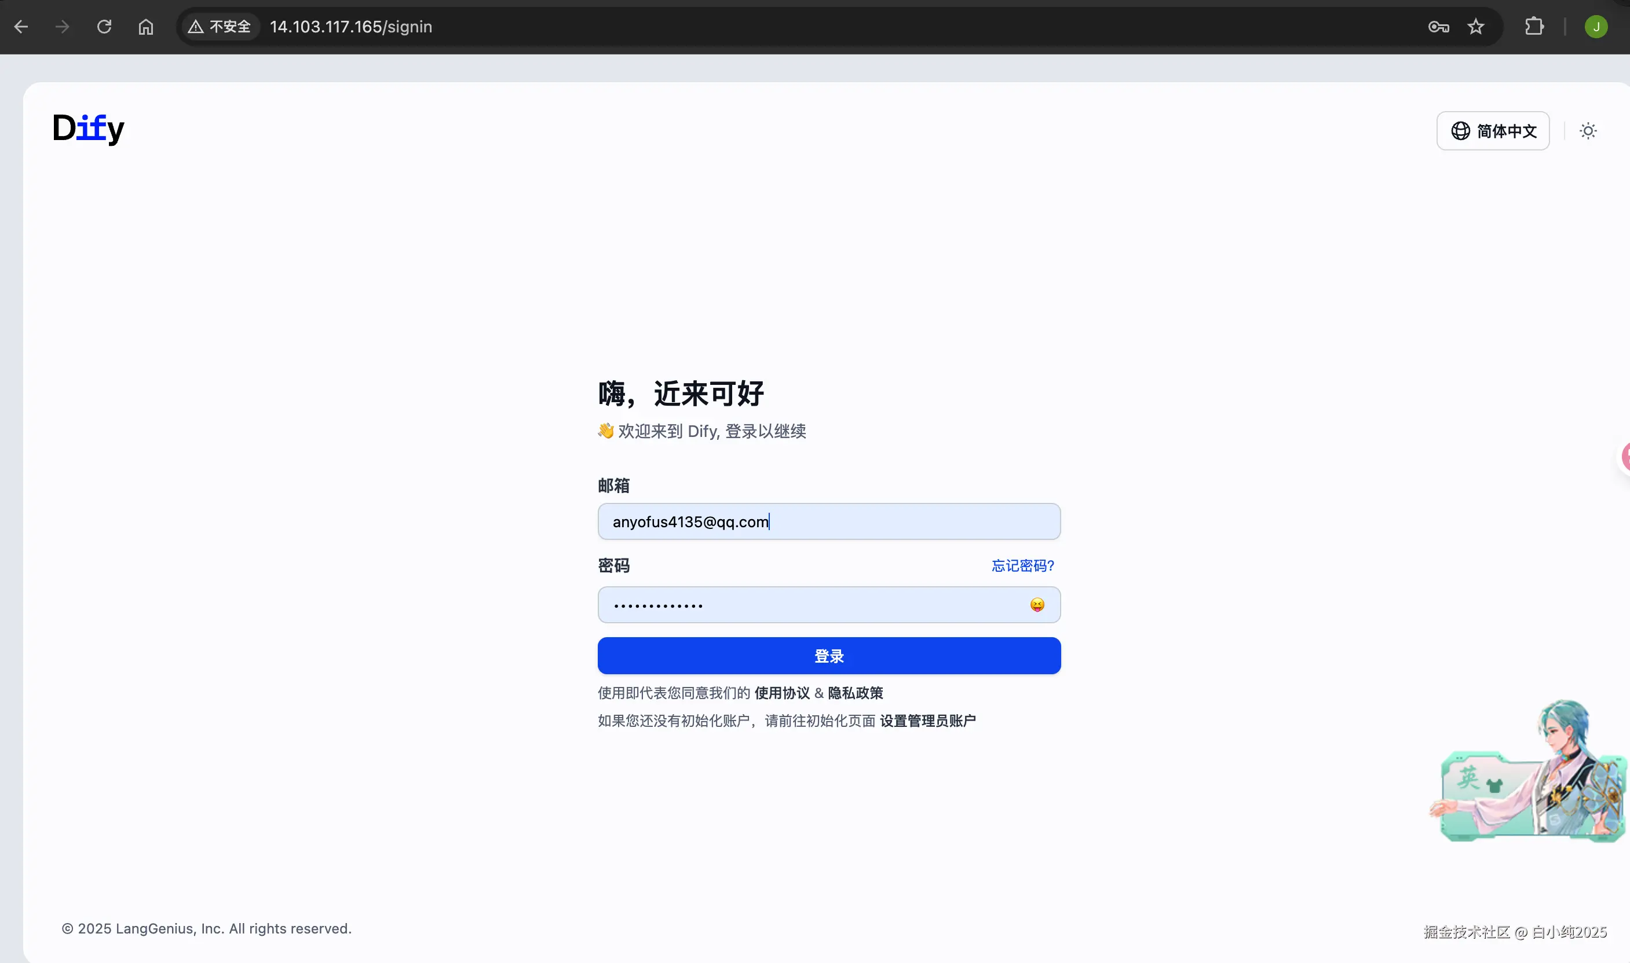Go to browser home page icon
Viewport: 1630px width, 963px height.
click(146, 27)
